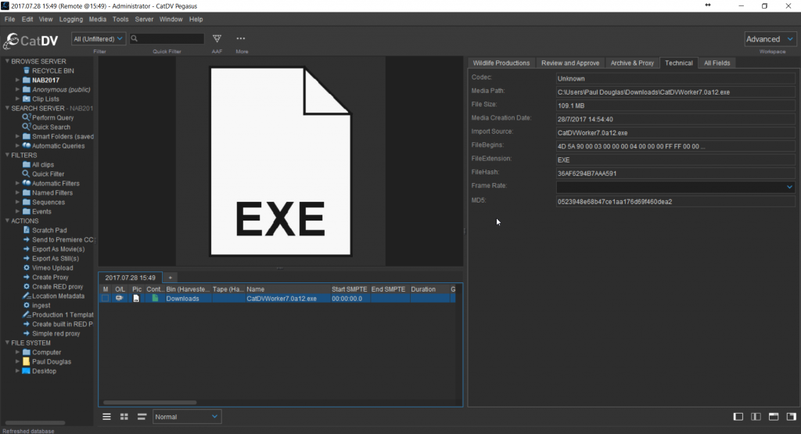Run the Create Proxy action

coord(50,278)
